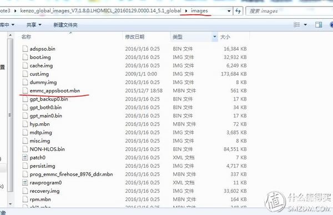Screen dimensions: 333x215
Task: Select the gpt_backup0.bin file icon
Action: coord(25,99)
